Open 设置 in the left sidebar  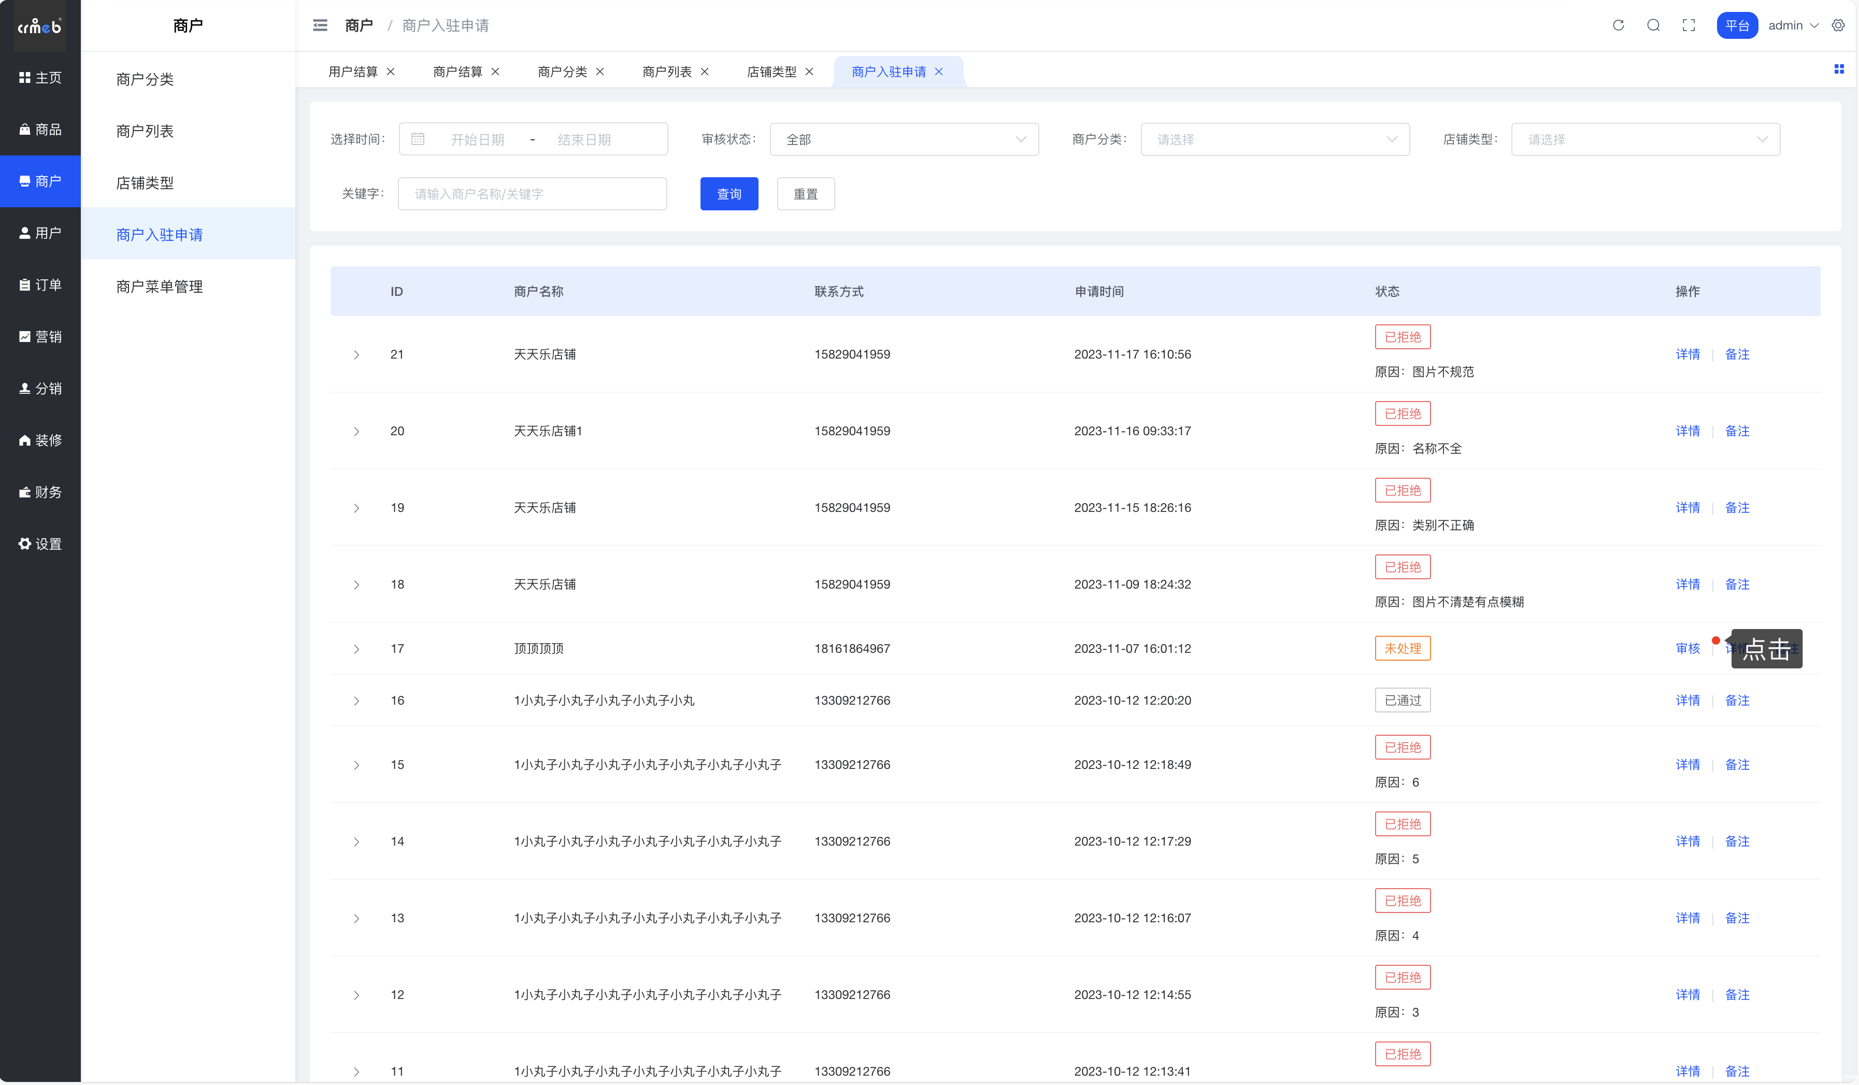40,544
